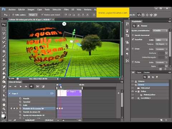Open the Textura dropdown

point(162,44)
